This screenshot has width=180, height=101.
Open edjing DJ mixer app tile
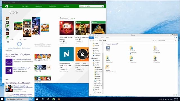coord(82,54)
